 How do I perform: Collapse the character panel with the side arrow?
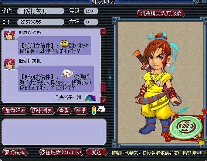pos(110,78)
